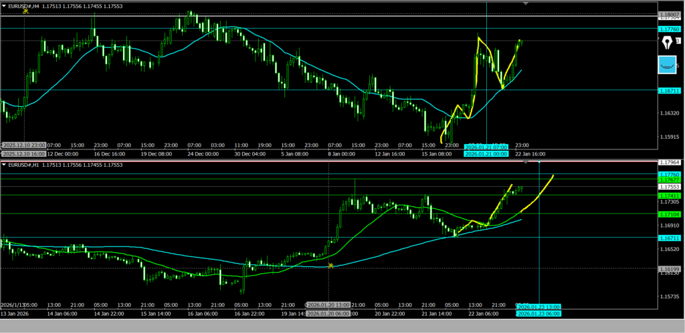This screenshot has height=333, width=685.
Task: Select the green 1.17677 price level label
Action: (x=670, y=180)
